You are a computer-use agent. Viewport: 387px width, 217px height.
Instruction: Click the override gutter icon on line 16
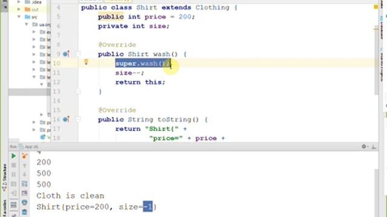click(x=66, y=119)
